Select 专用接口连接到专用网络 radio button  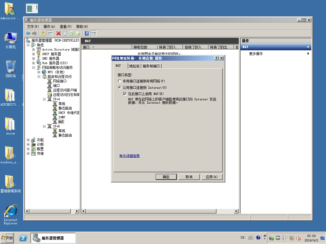coord(120,81)
